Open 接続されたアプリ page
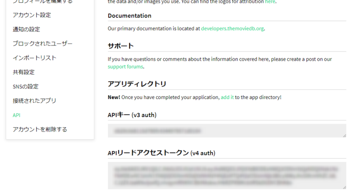Image resolution: width=349 pixels, height=196 pixels. 34,101
